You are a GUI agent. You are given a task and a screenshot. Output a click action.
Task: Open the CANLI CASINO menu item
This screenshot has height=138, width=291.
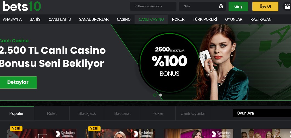(151, 19)
